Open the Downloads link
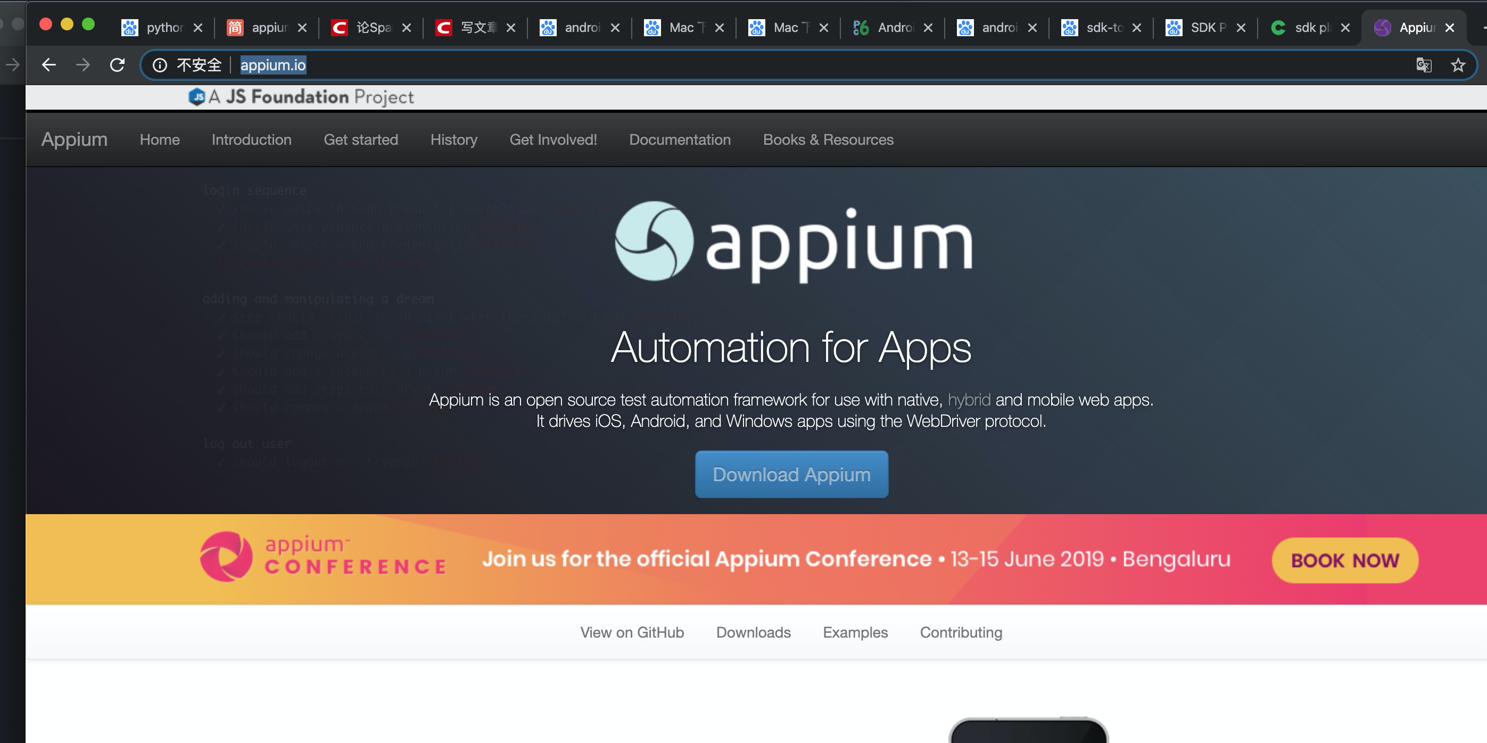Viewport: 1487px width, 743px height. [753, 632]
